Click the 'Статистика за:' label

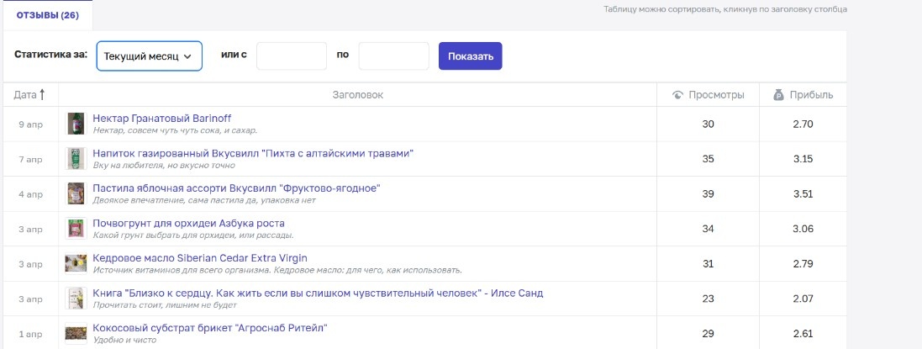(50, 54)
